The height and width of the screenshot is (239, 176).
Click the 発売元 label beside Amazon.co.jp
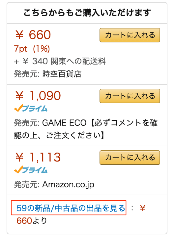tap(27, 185)
